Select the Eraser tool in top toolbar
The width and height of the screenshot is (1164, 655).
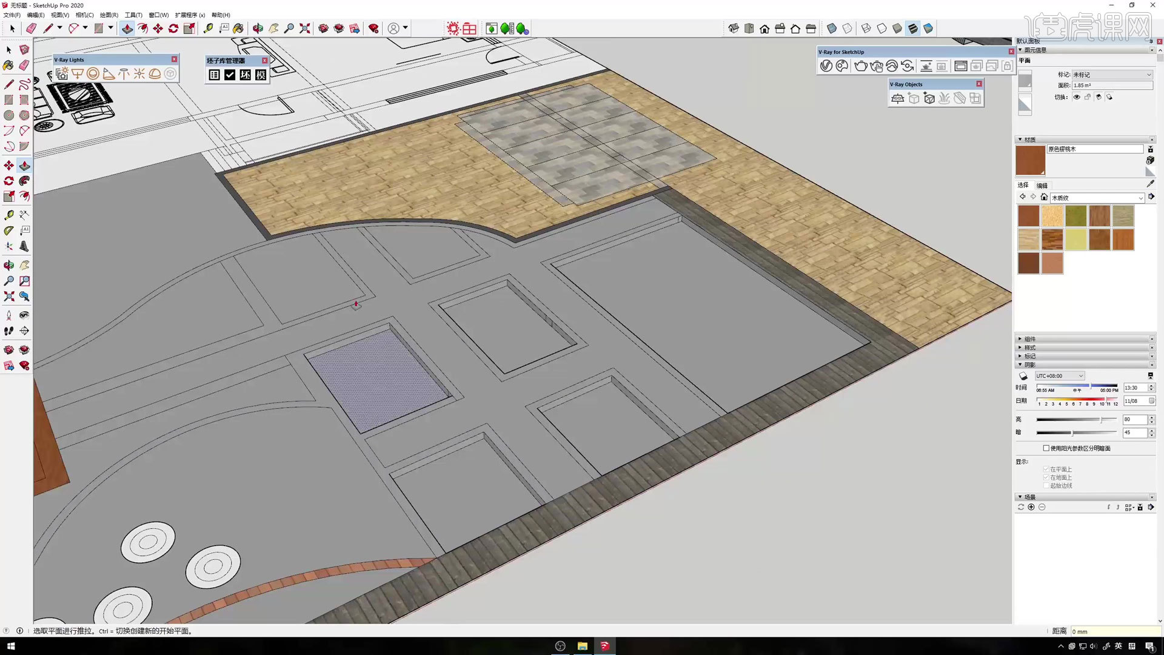click(31, 29)
